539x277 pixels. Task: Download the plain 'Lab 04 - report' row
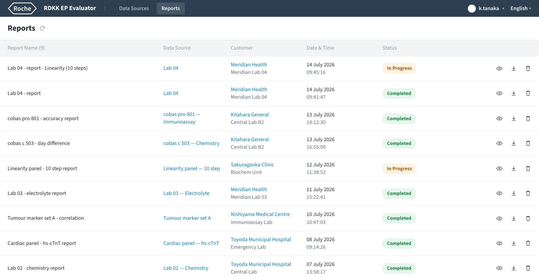tap(514, 93)
